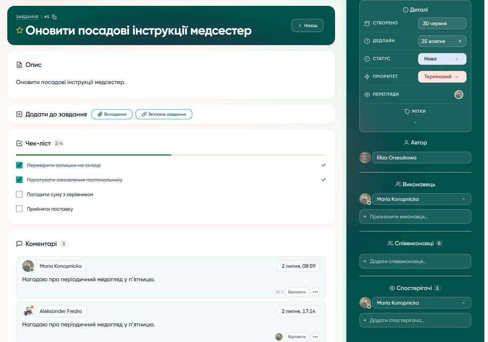Star the task with the favorite star icon
The height and width of the screenshot is (342, 488).
click(20, 31)
